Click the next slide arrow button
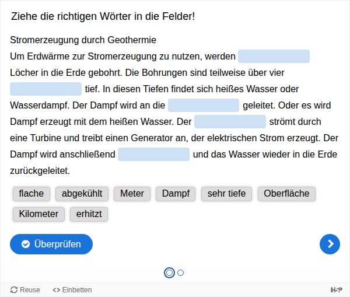Viewport: 350px width, 297px height. [330, 244]
